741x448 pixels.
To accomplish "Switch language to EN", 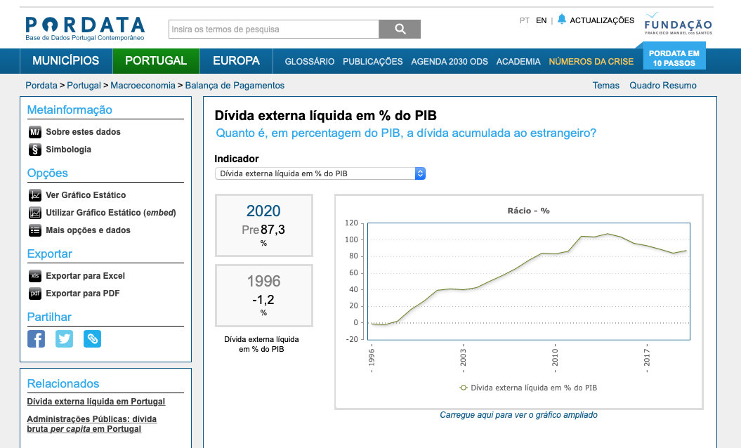I will (541, 20).
